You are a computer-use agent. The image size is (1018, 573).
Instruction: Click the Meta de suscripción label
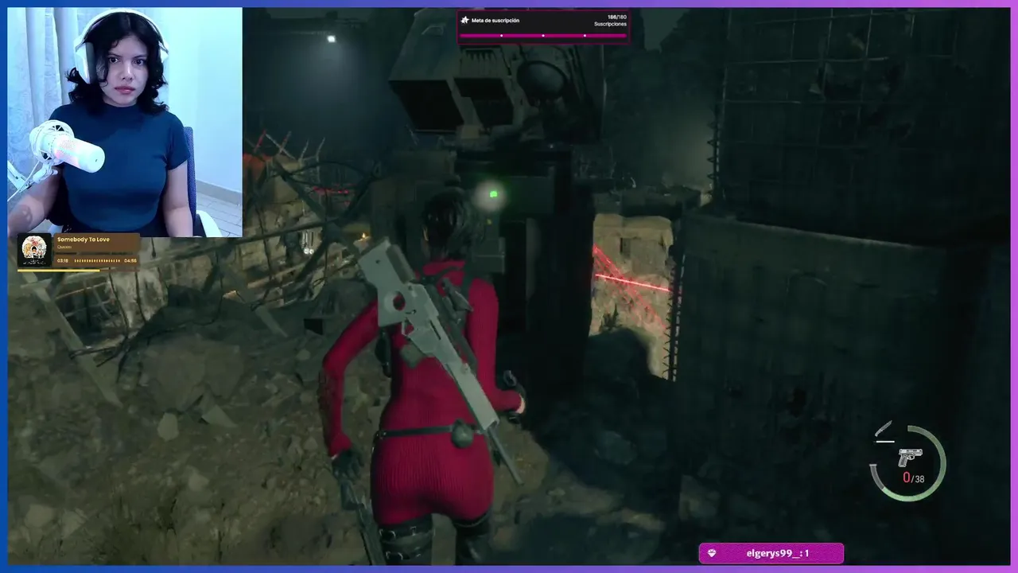(495, 20)
